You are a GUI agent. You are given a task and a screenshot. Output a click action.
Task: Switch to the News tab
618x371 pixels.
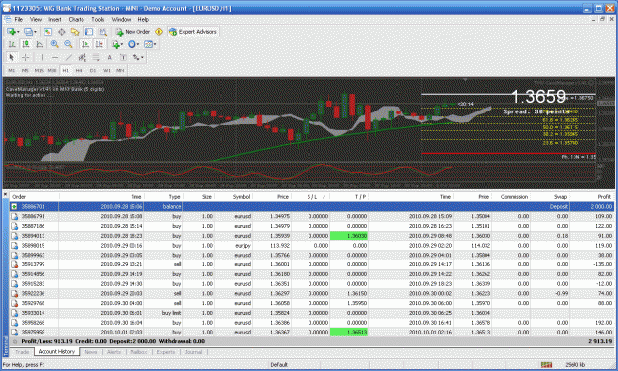91,352
